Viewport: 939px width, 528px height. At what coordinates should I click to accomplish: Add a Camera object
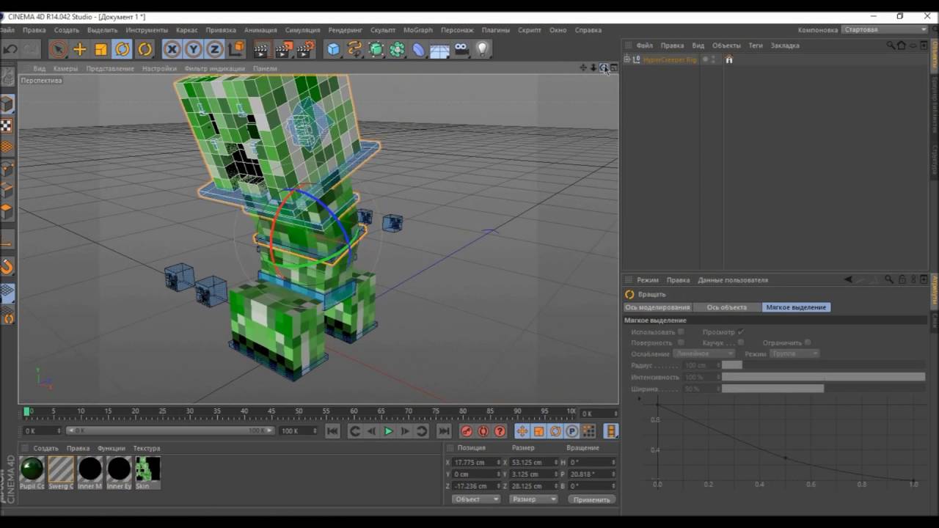461,49
